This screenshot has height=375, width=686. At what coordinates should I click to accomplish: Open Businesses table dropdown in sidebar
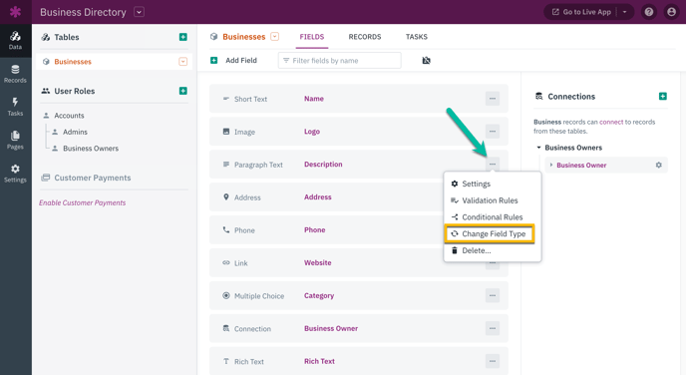pyautogui.click(x=183, y=62)
